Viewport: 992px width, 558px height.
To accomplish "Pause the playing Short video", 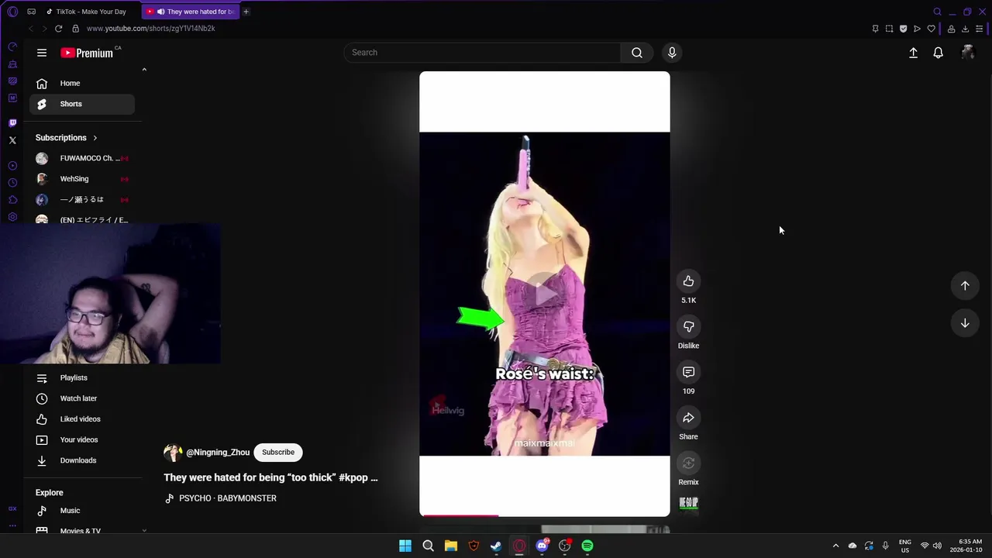I will tap(545, 294).
